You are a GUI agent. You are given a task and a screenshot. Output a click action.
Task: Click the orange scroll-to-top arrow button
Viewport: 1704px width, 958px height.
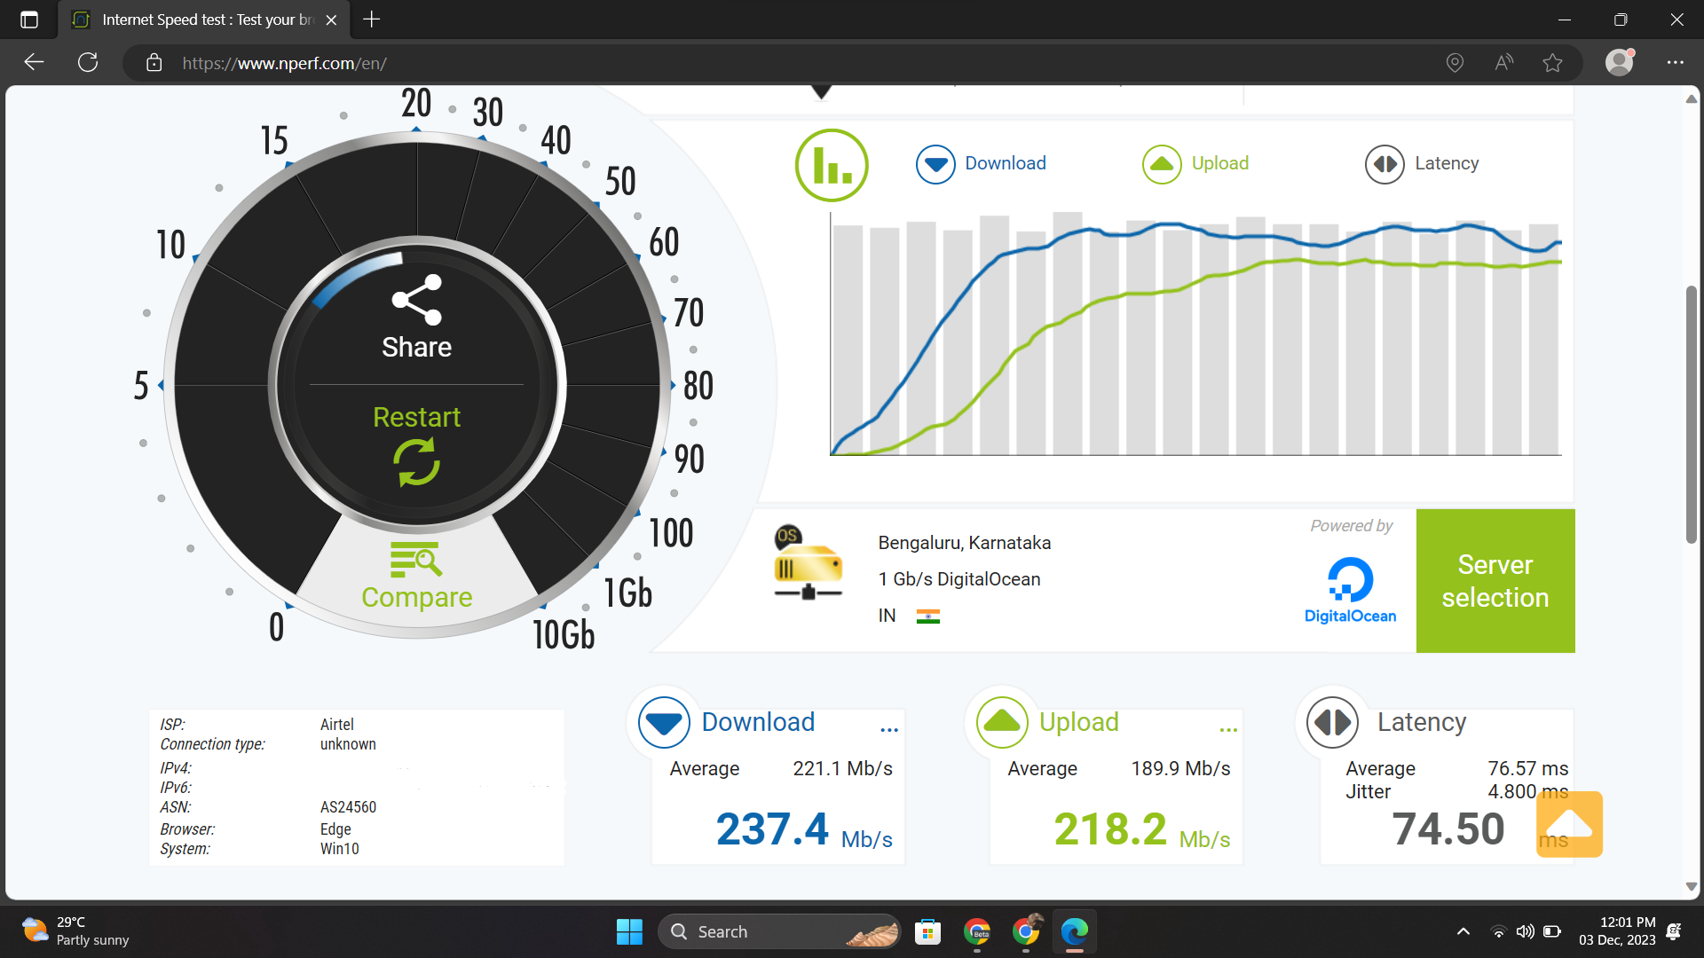coord(1569,824)
